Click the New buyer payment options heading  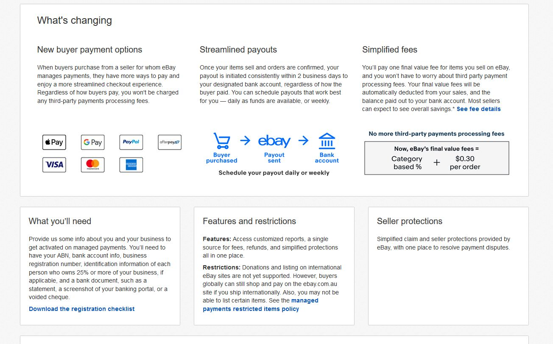pos(90,50)
